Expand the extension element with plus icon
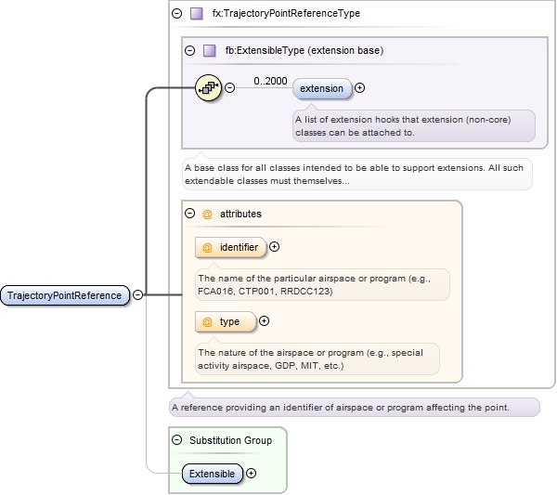 pos(360,88)
